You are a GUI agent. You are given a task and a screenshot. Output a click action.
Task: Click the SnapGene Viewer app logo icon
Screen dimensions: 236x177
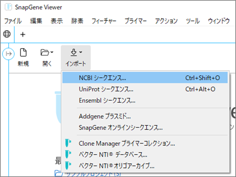[x=8, y=7]
